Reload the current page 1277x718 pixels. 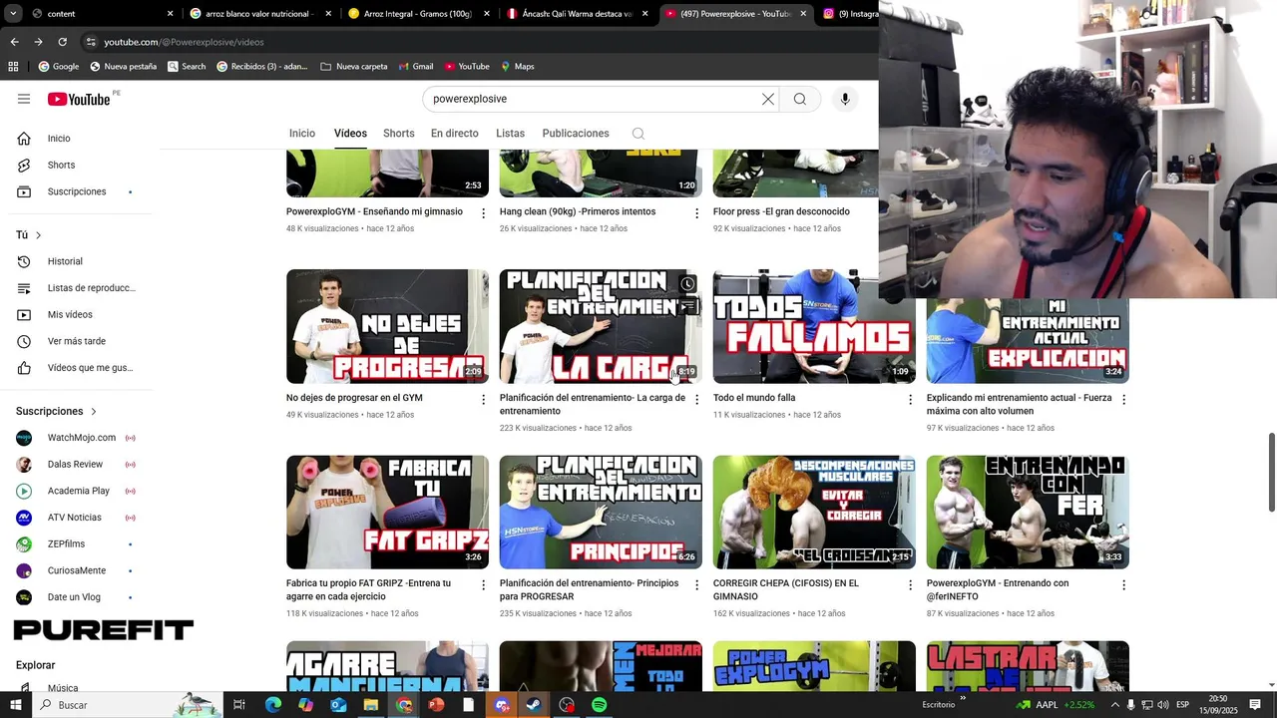[x=62, y=42]
